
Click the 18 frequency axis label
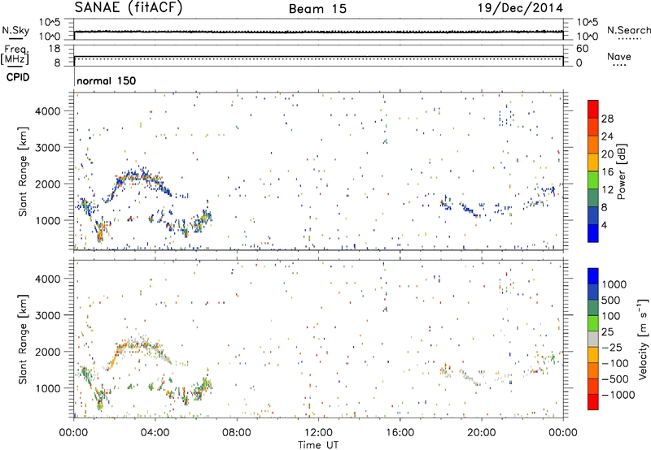55,49
